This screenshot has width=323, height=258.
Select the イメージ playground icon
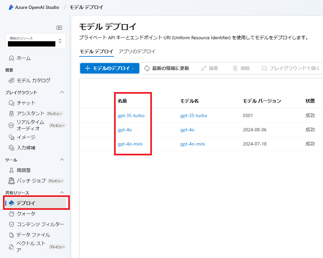click(11, 137)
